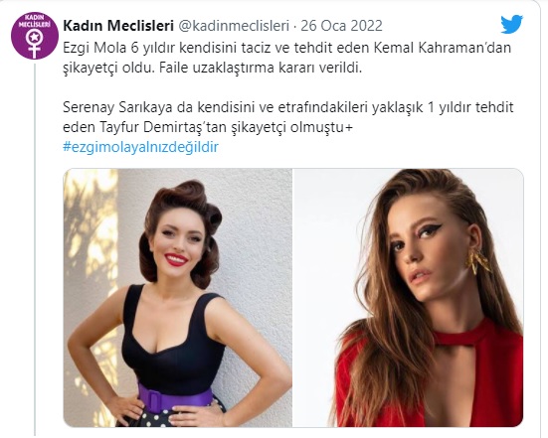Click the sentence Faile uzaklaştırma kararı verildi
This screenshot has width=548, height=438.
tap(261, 68)
